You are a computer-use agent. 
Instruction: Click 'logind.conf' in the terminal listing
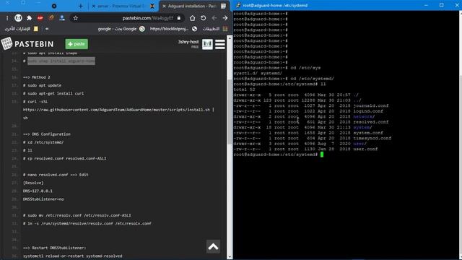point(368,111)
